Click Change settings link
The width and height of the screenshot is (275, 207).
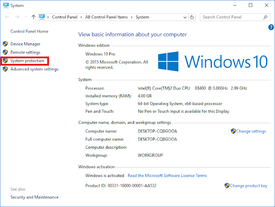pos(251,131)
